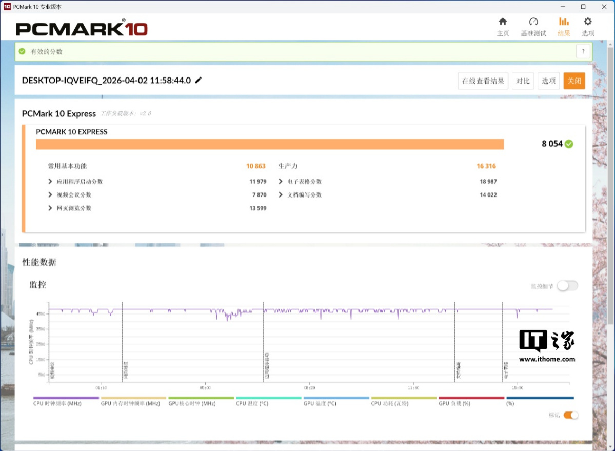Viewport: 615px width, 451px height.
Task: Click the question mark help icon
Action: pyautogui.click(x=583, y=51)
